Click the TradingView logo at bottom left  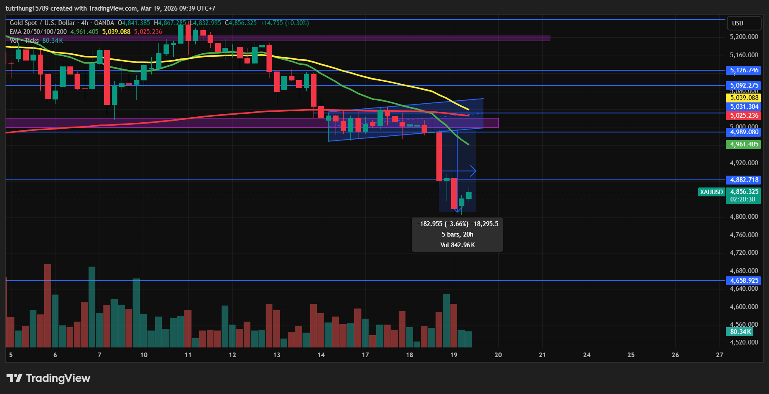48,378
